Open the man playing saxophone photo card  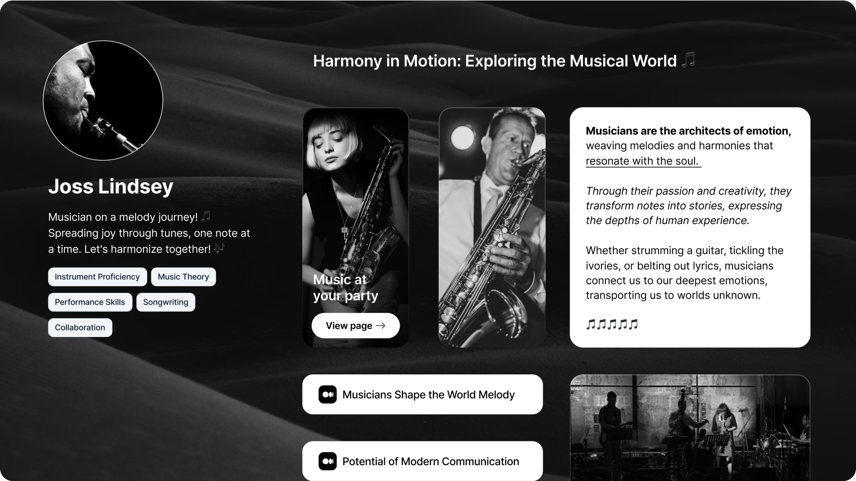click(492, 228)
